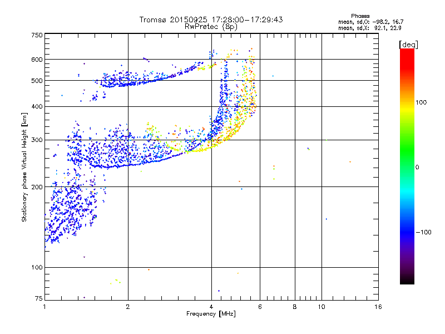This screenshot has height=334, width=445.
Task: Click the 300 tick label on height axis
Action: pyautogui.click(x=37, y=140)
